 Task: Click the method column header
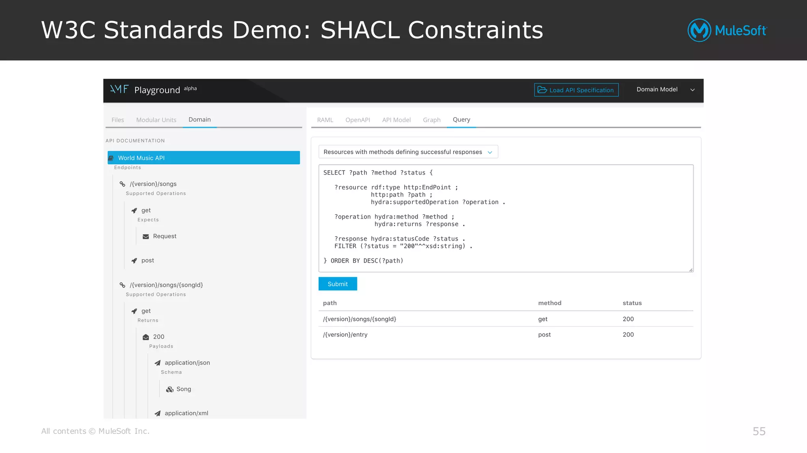pos(550,303)
